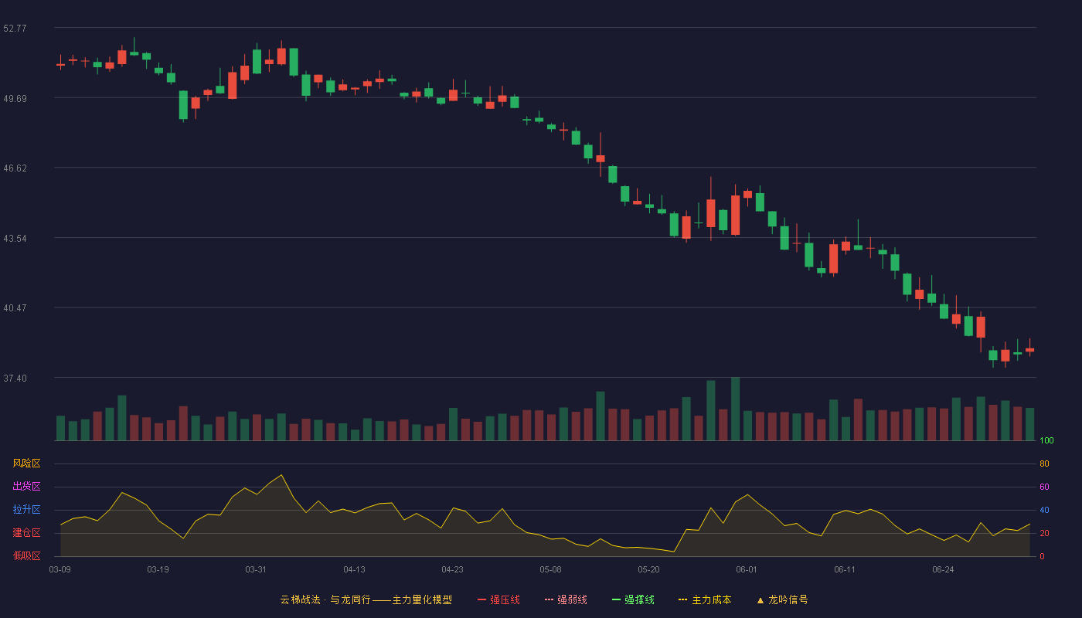Screen dimensions: 1082x618
Task: Click the 06-24 date label
Action: [944, 569]
